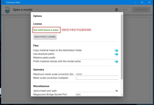Click the Transmutr Artist title bar icon

(4, 2)
